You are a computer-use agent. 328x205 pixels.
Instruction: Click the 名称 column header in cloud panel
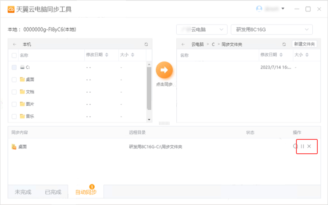(184, 55)
